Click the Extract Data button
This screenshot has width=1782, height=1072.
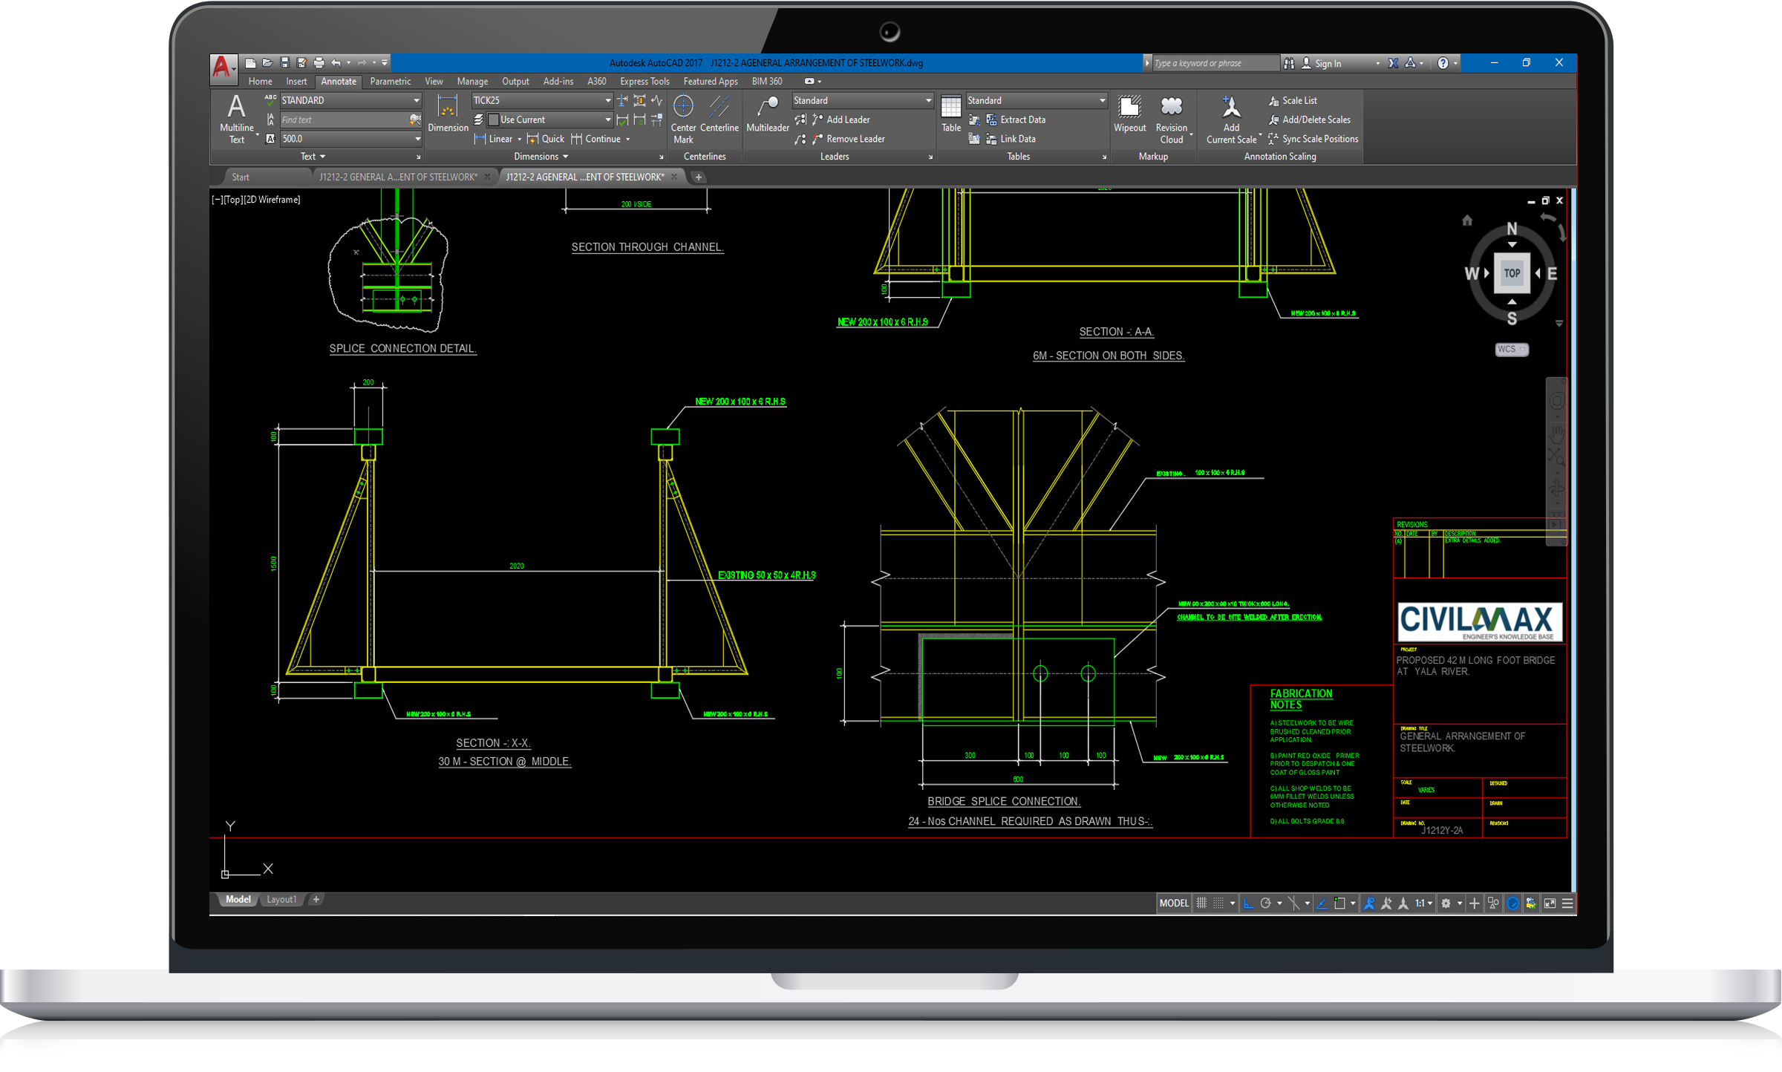pyautogui.click(x=1022, y=120)
